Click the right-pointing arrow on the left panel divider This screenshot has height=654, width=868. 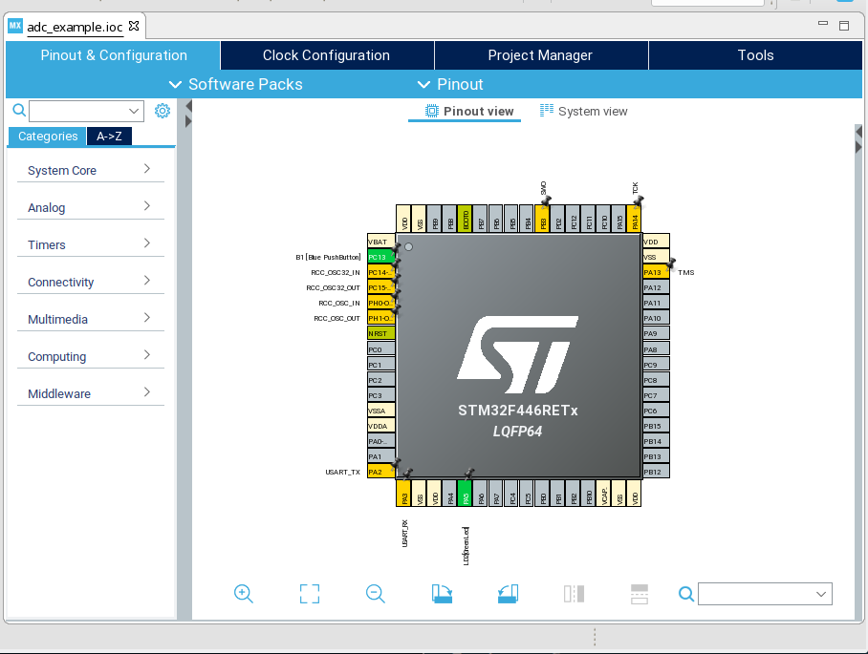188,121
